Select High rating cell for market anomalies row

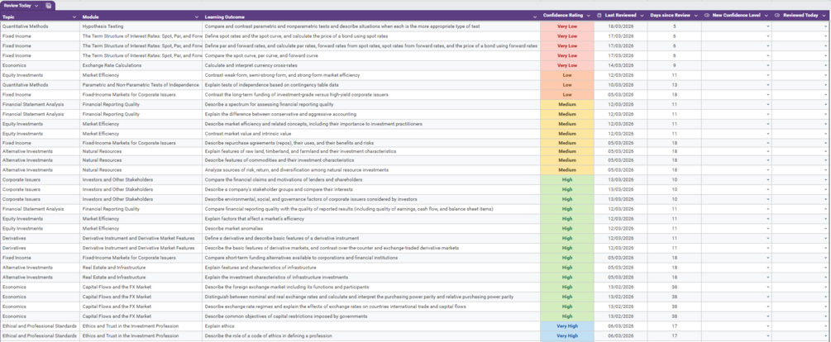(567, 229)
